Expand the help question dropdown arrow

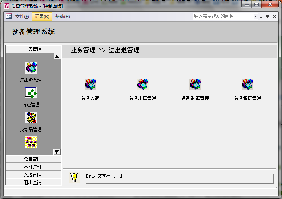255,17
